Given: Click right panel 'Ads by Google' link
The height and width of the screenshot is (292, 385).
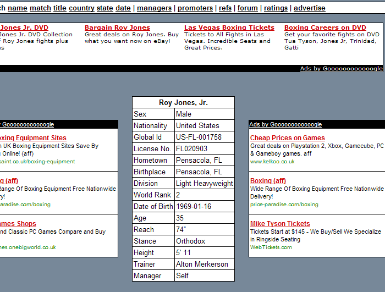Looking at the screenshot, I should tap(285, 124).
